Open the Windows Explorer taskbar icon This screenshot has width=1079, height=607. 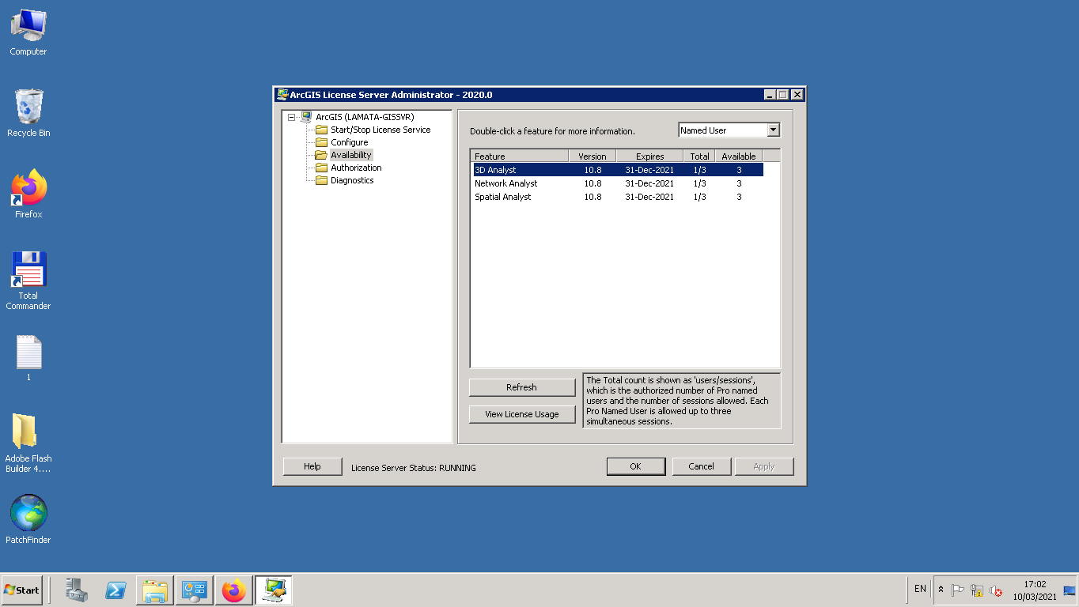(155, 590)
